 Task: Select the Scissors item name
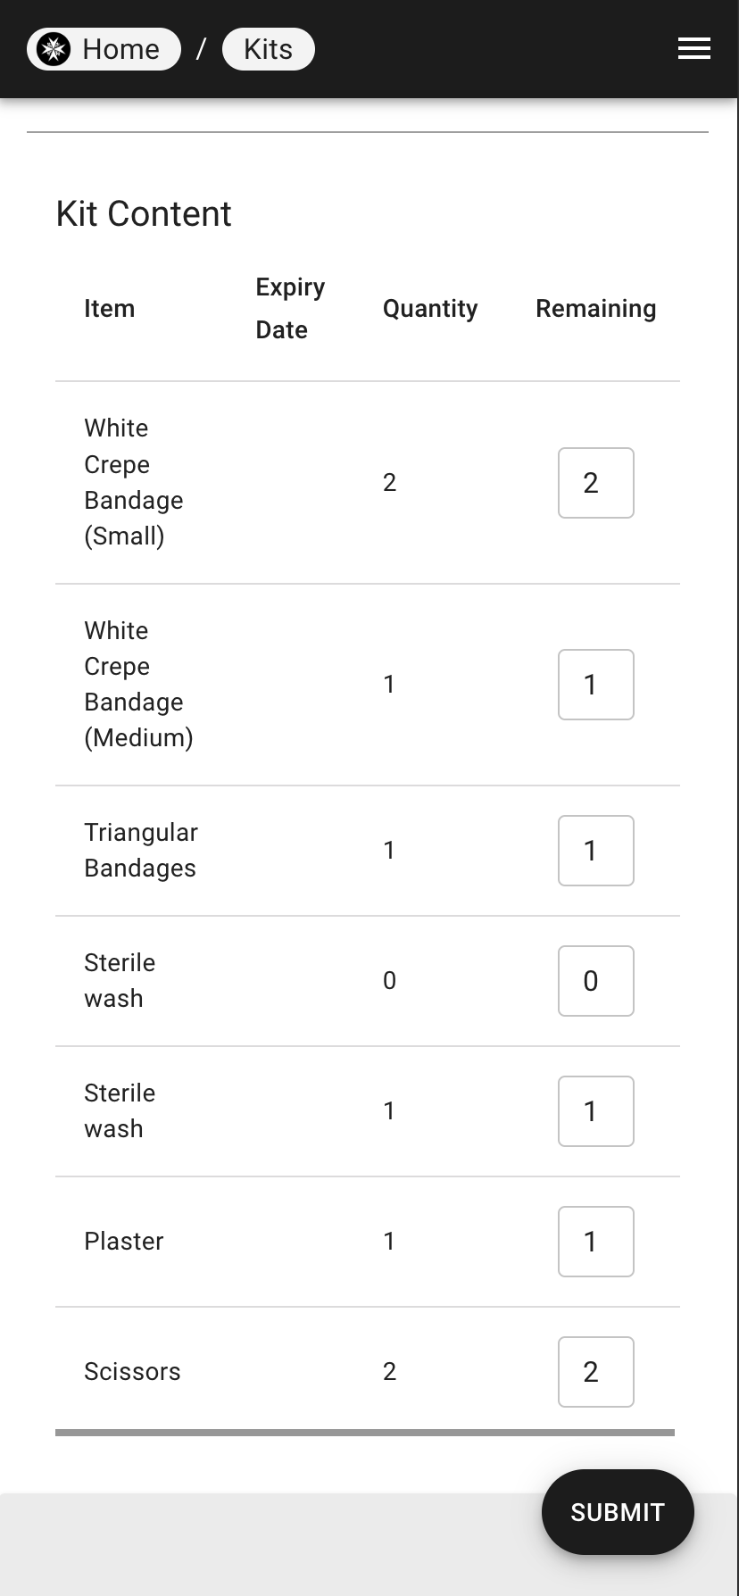(132, 1372)
